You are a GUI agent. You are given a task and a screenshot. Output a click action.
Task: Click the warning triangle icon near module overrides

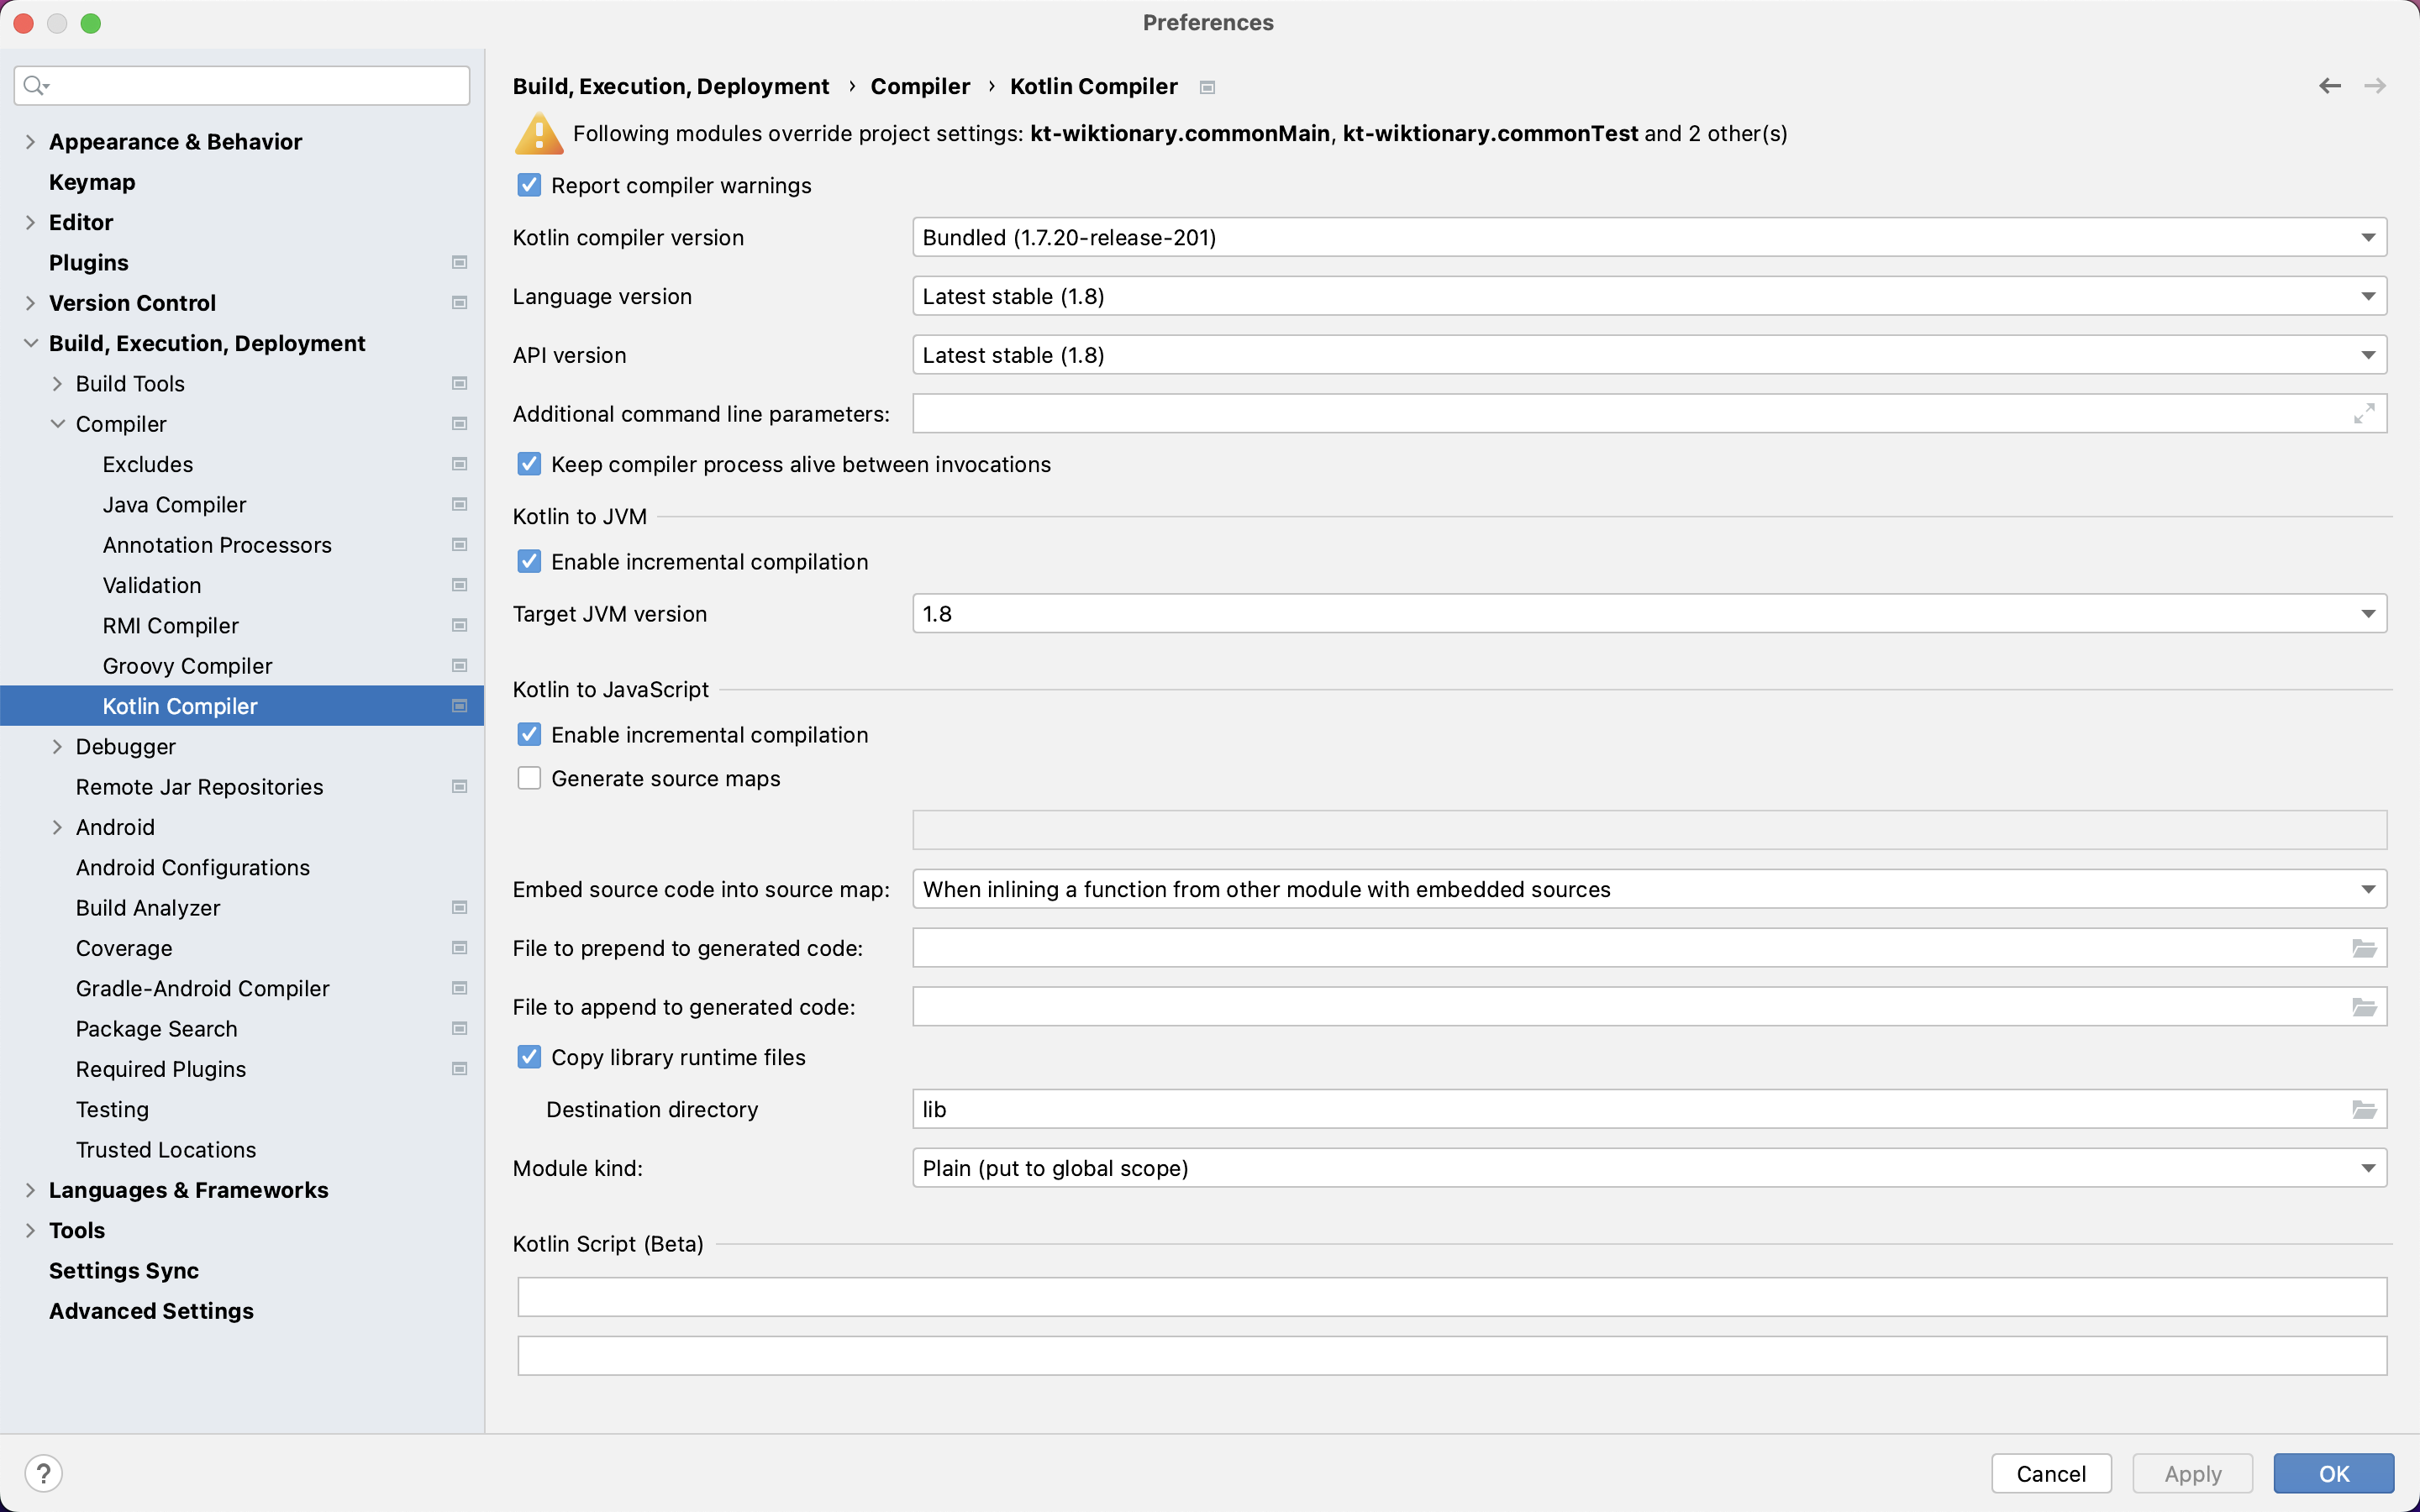click(537, 134)
